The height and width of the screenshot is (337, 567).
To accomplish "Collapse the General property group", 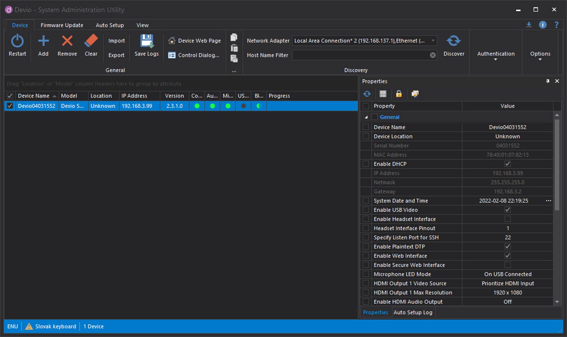I will (366, 117).
